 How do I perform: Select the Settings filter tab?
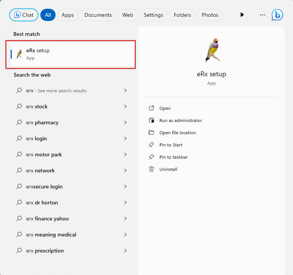pos(153,15)
